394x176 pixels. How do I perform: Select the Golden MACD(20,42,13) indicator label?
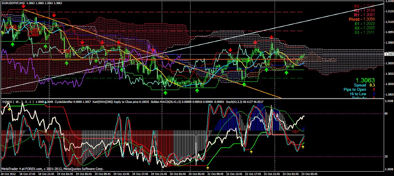point(167,102)
